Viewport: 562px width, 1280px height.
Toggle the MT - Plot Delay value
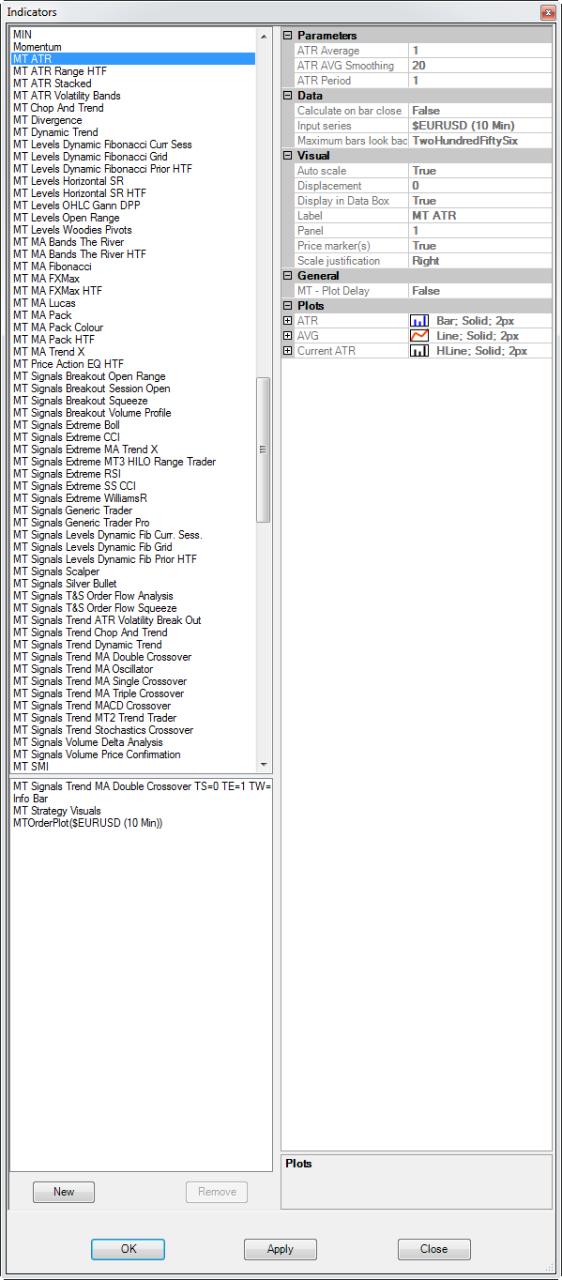point(480,291)
